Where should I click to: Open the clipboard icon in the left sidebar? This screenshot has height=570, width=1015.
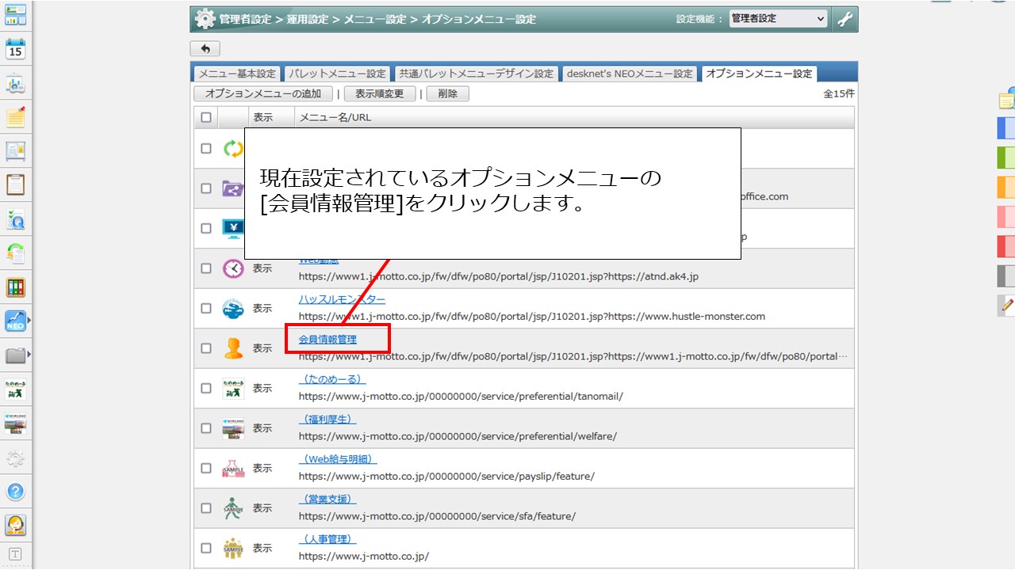pyautogui.click(x=16, y=184)
